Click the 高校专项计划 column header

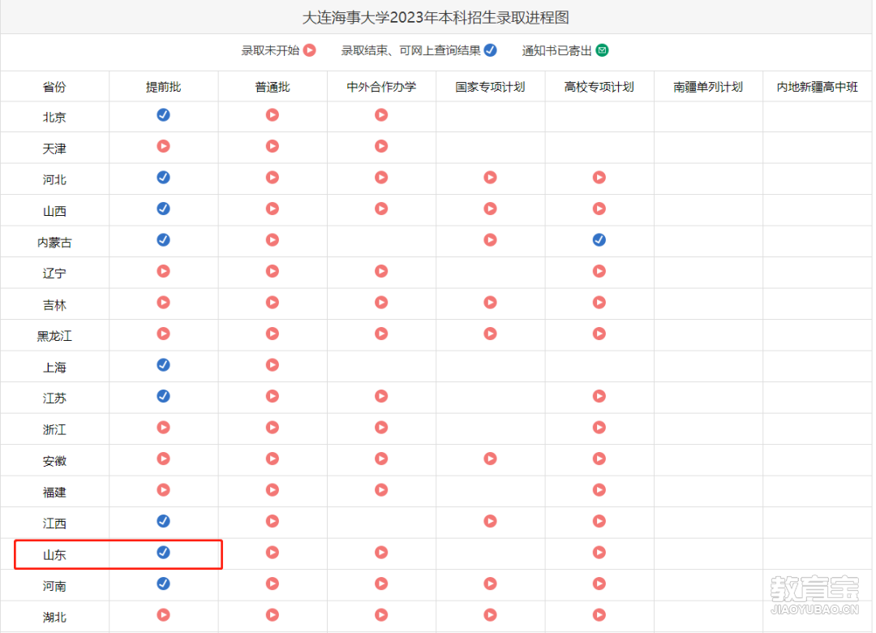[599, 87]
